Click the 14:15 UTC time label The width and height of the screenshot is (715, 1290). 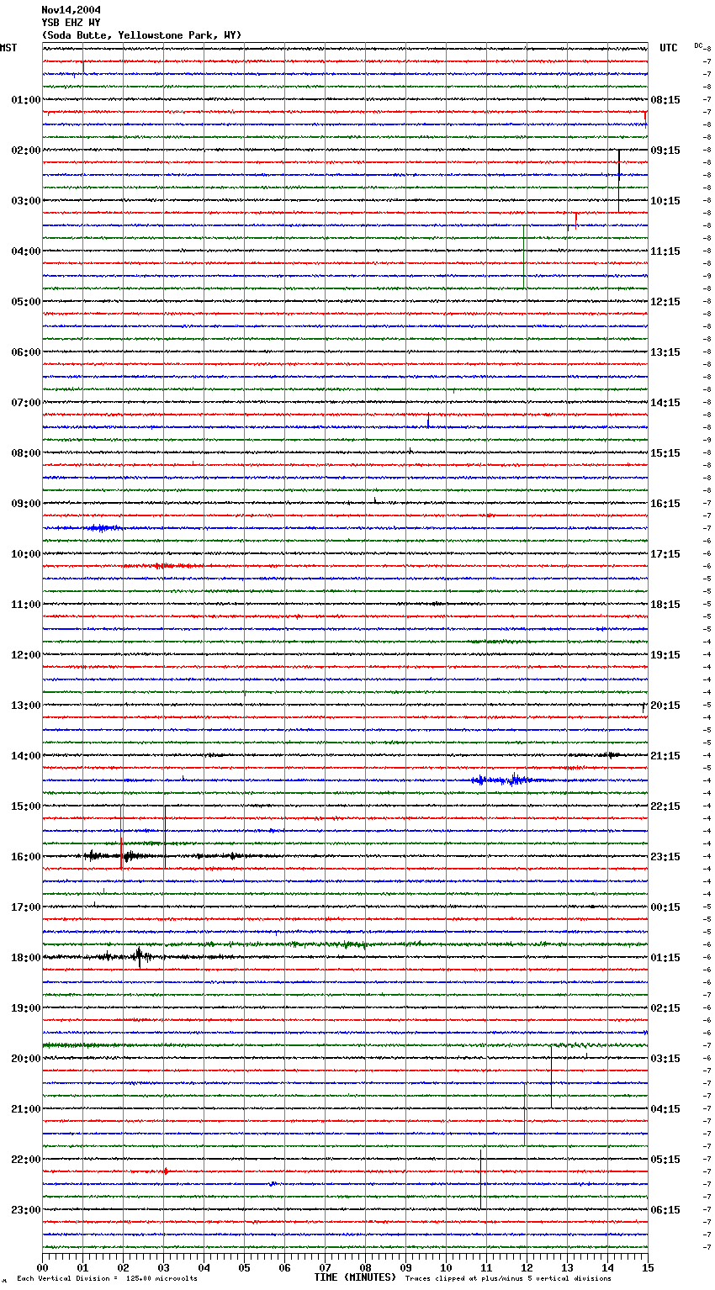[665, 403]
